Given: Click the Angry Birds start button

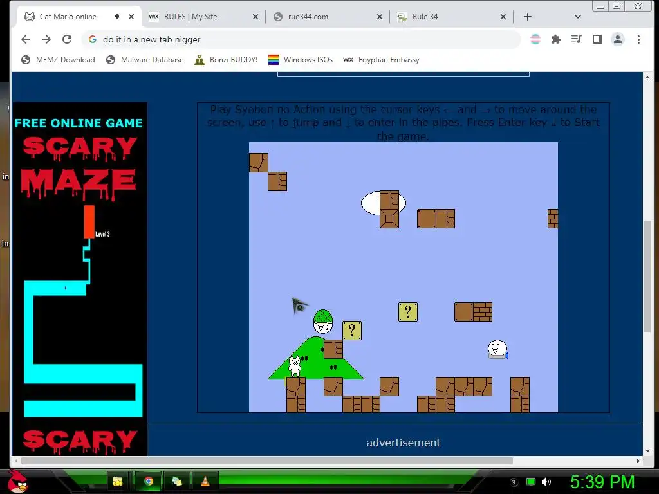Looking at the screenshot, I should point(17,481).
